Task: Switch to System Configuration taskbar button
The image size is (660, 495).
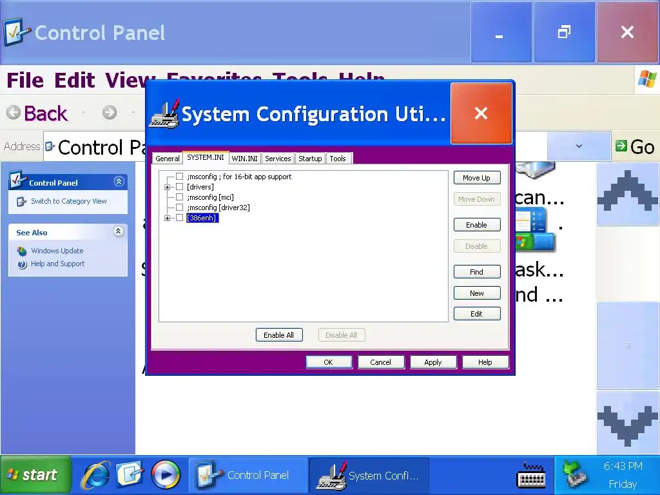Action: pyautogui.click(x=369, y=475)
